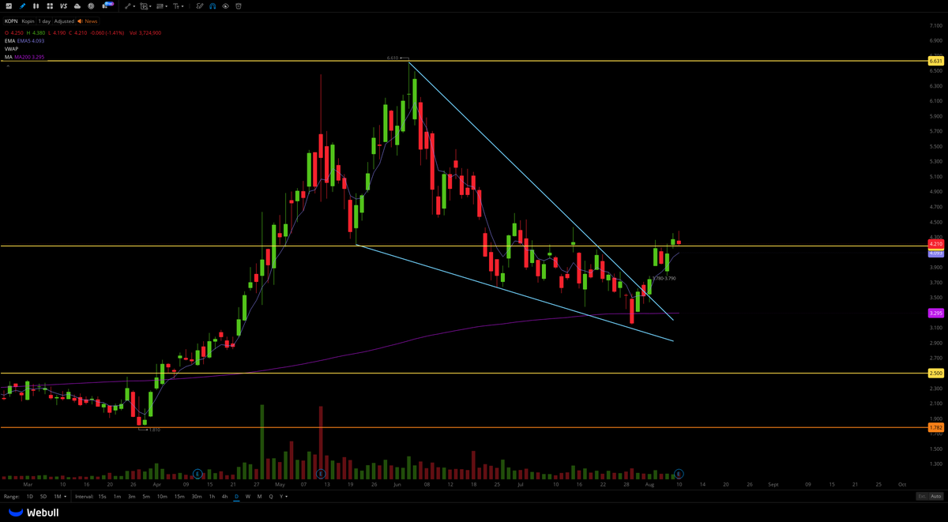Click the circular replay icon

pos(91,6)
